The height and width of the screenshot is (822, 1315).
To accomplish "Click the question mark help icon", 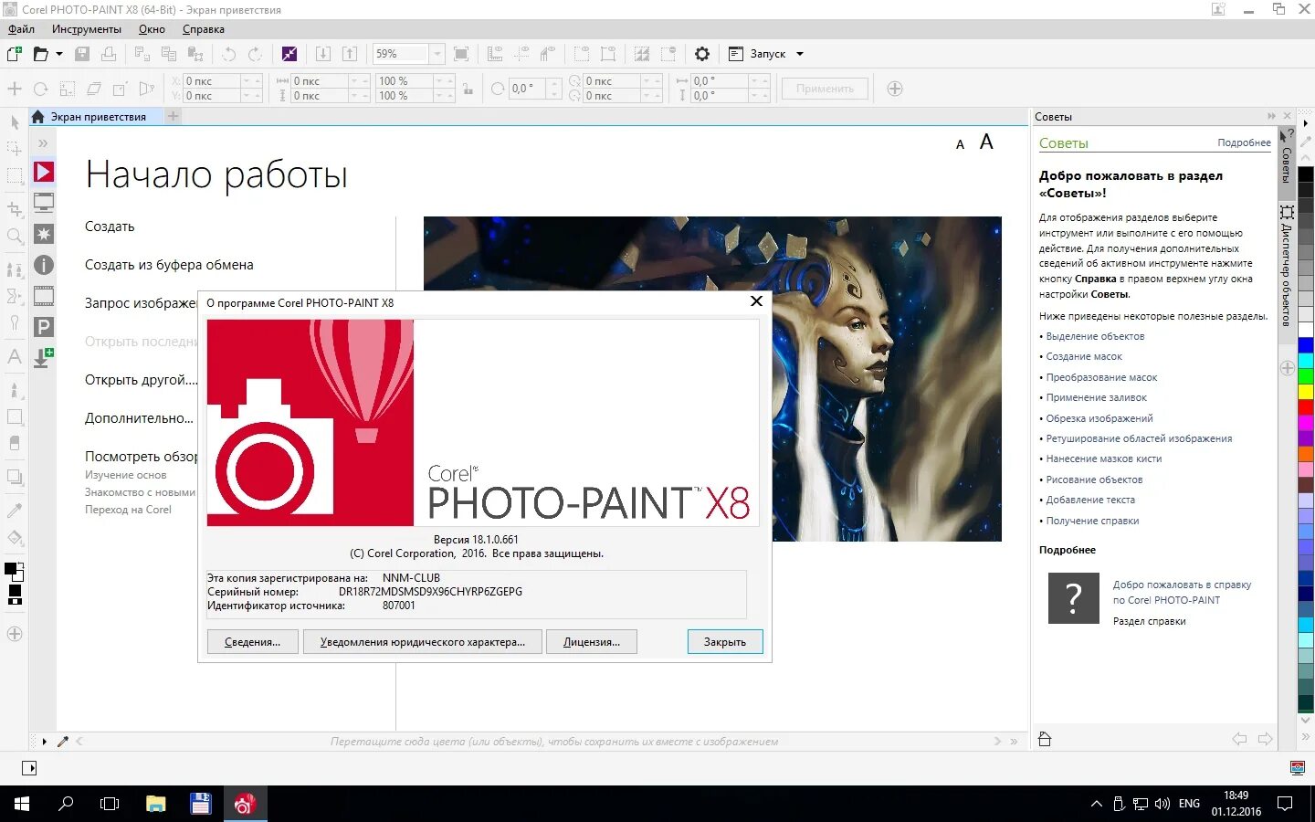I will pos(1074,598).
